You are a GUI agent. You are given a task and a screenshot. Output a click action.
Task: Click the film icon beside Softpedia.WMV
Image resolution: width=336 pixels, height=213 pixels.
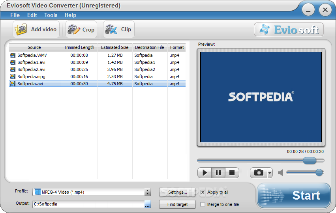[13, 56]
